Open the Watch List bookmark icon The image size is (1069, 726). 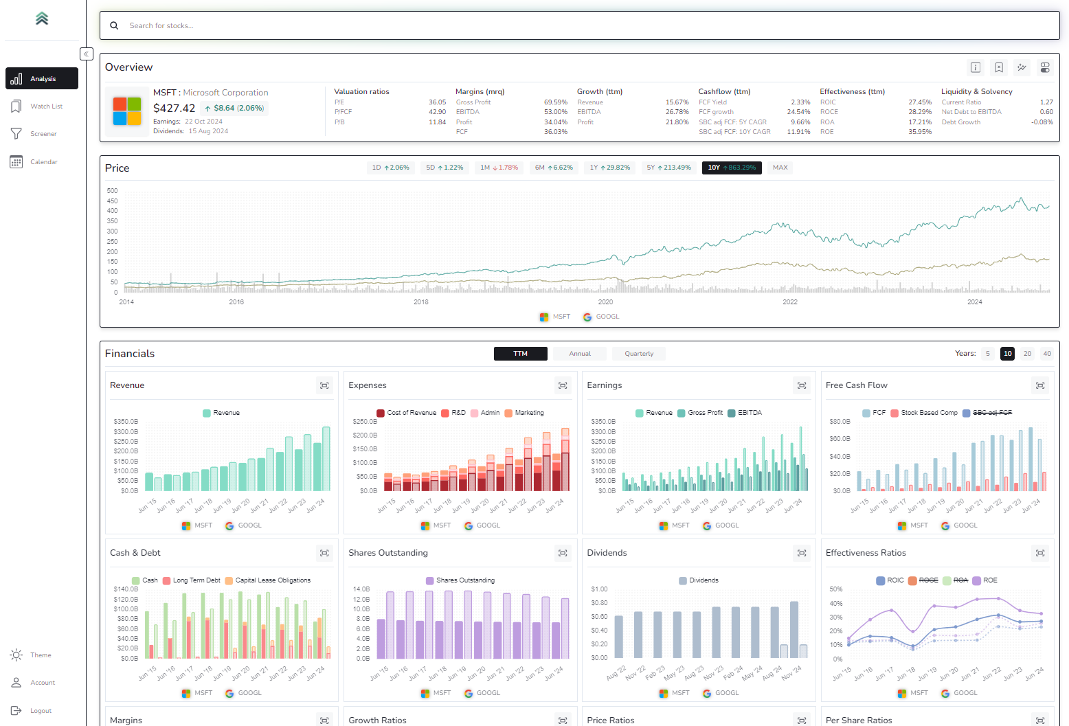tap(16, 106)
